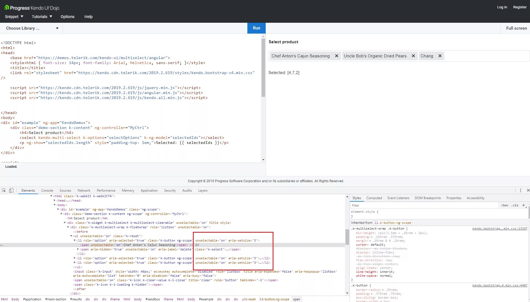530x302 pixels.
Task: Close the DevTools panel
Action: [528, 191]
